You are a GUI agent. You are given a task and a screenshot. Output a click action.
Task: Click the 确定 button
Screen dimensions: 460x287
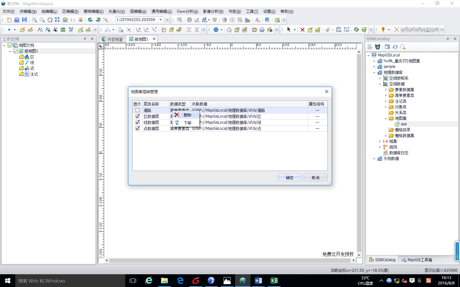[289, 178]
